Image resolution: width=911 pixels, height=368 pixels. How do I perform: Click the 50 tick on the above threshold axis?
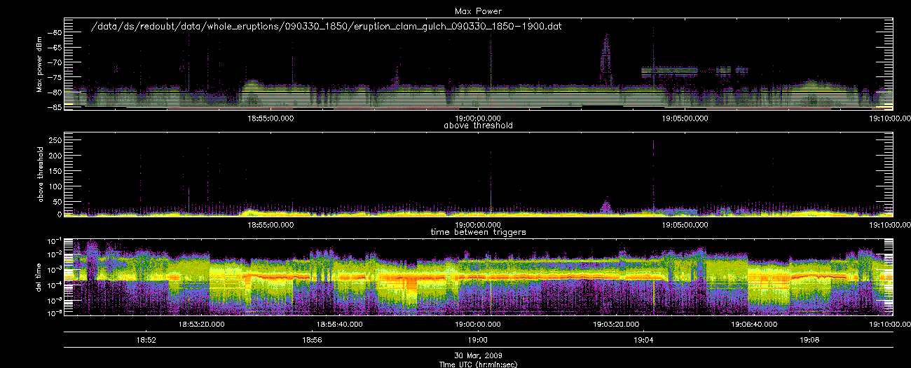pyautogui.click(x=57, y=201)
